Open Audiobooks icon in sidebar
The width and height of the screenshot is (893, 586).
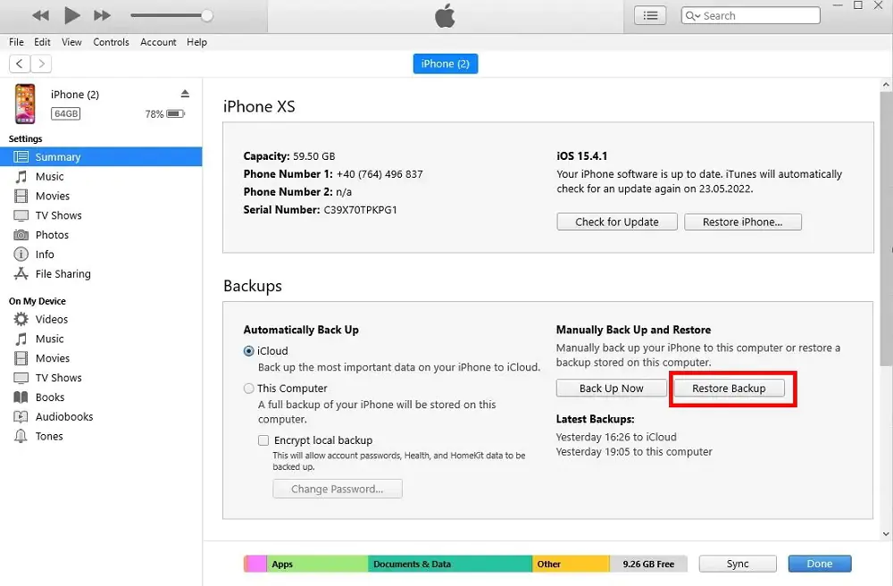[x=21, y=417]
